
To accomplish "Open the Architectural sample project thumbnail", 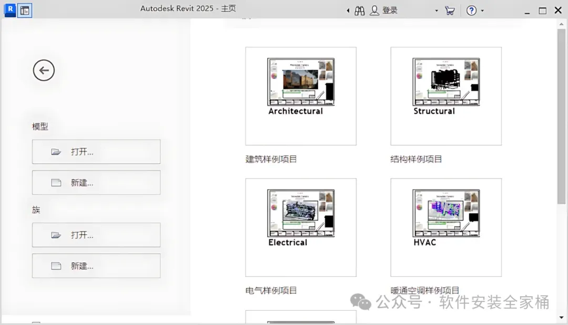I will [301, 96].
